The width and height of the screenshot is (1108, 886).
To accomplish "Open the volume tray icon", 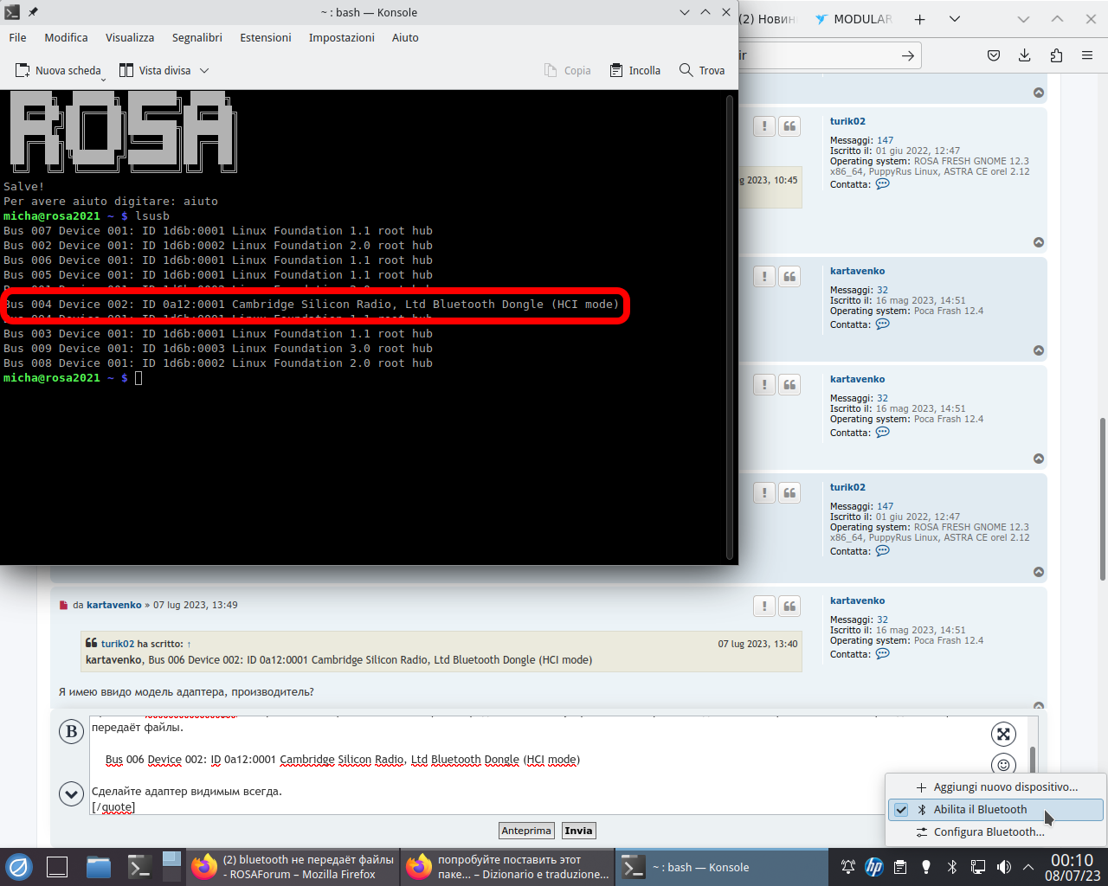I will point(1004,867).
